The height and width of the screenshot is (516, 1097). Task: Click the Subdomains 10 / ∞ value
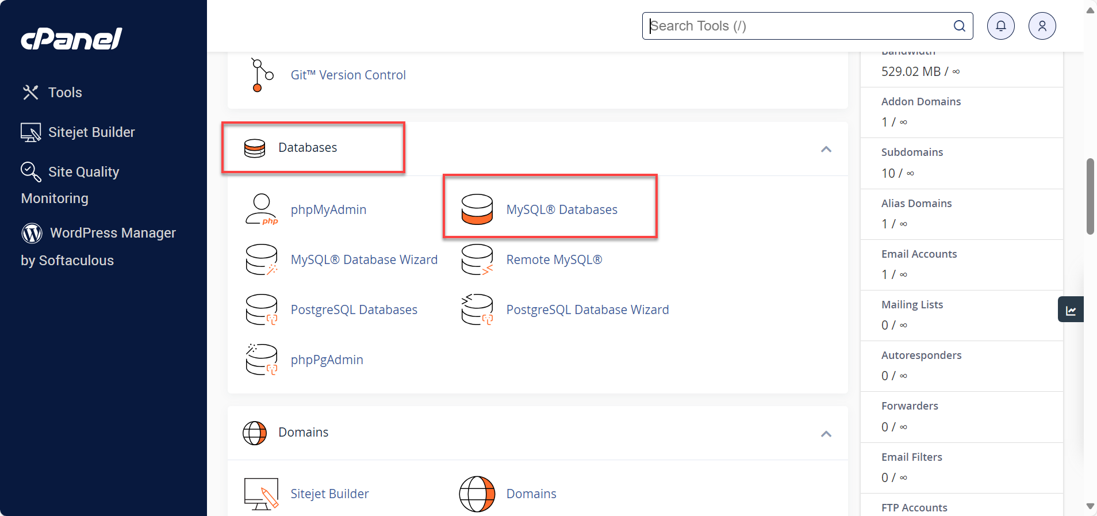tap(897, 173)
